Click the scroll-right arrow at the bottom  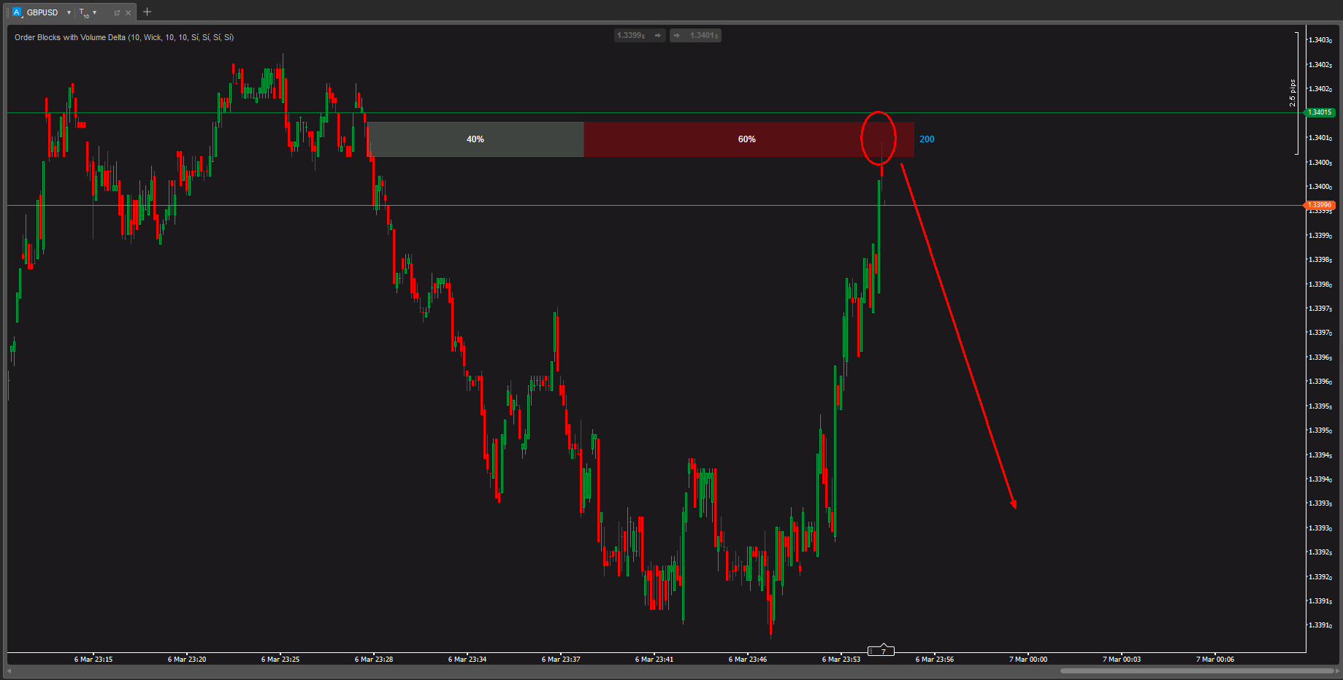tap(1337, 671)
